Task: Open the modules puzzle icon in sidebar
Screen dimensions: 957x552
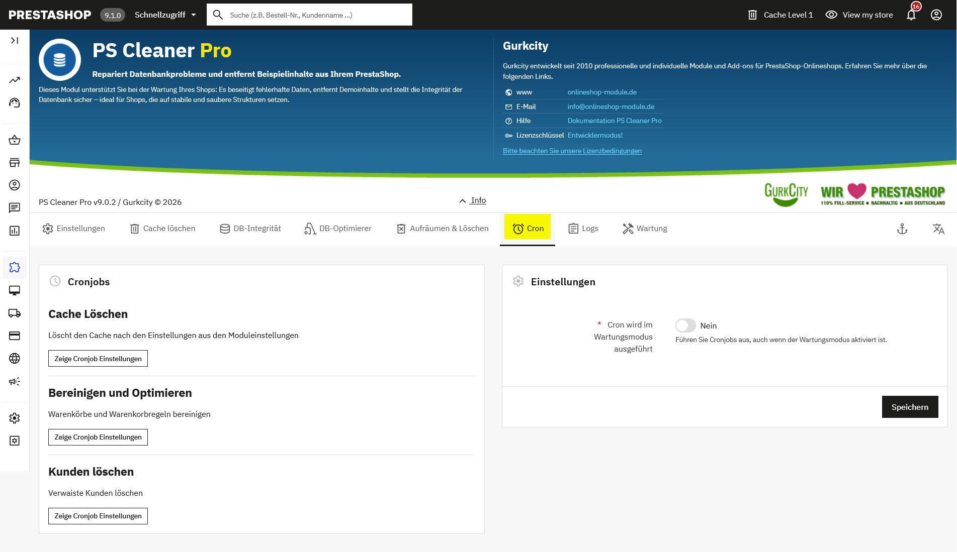Action: pos(15,267)
